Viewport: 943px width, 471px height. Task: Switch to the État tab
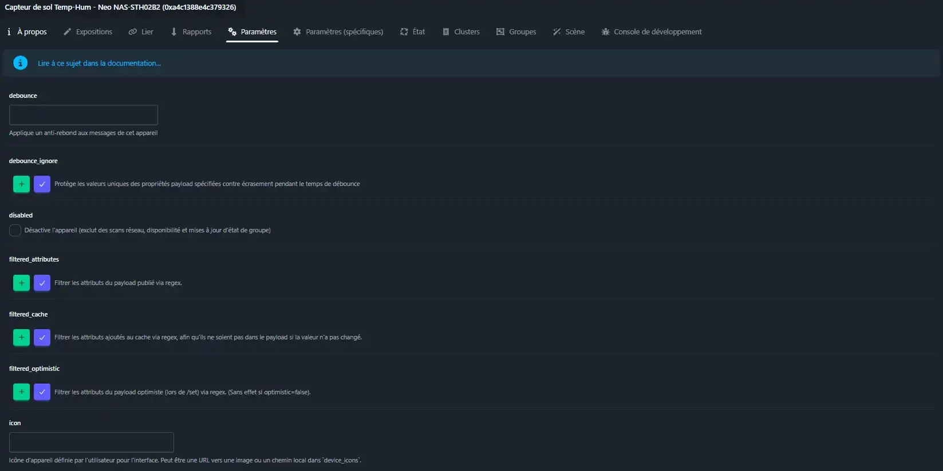[412, 32]
